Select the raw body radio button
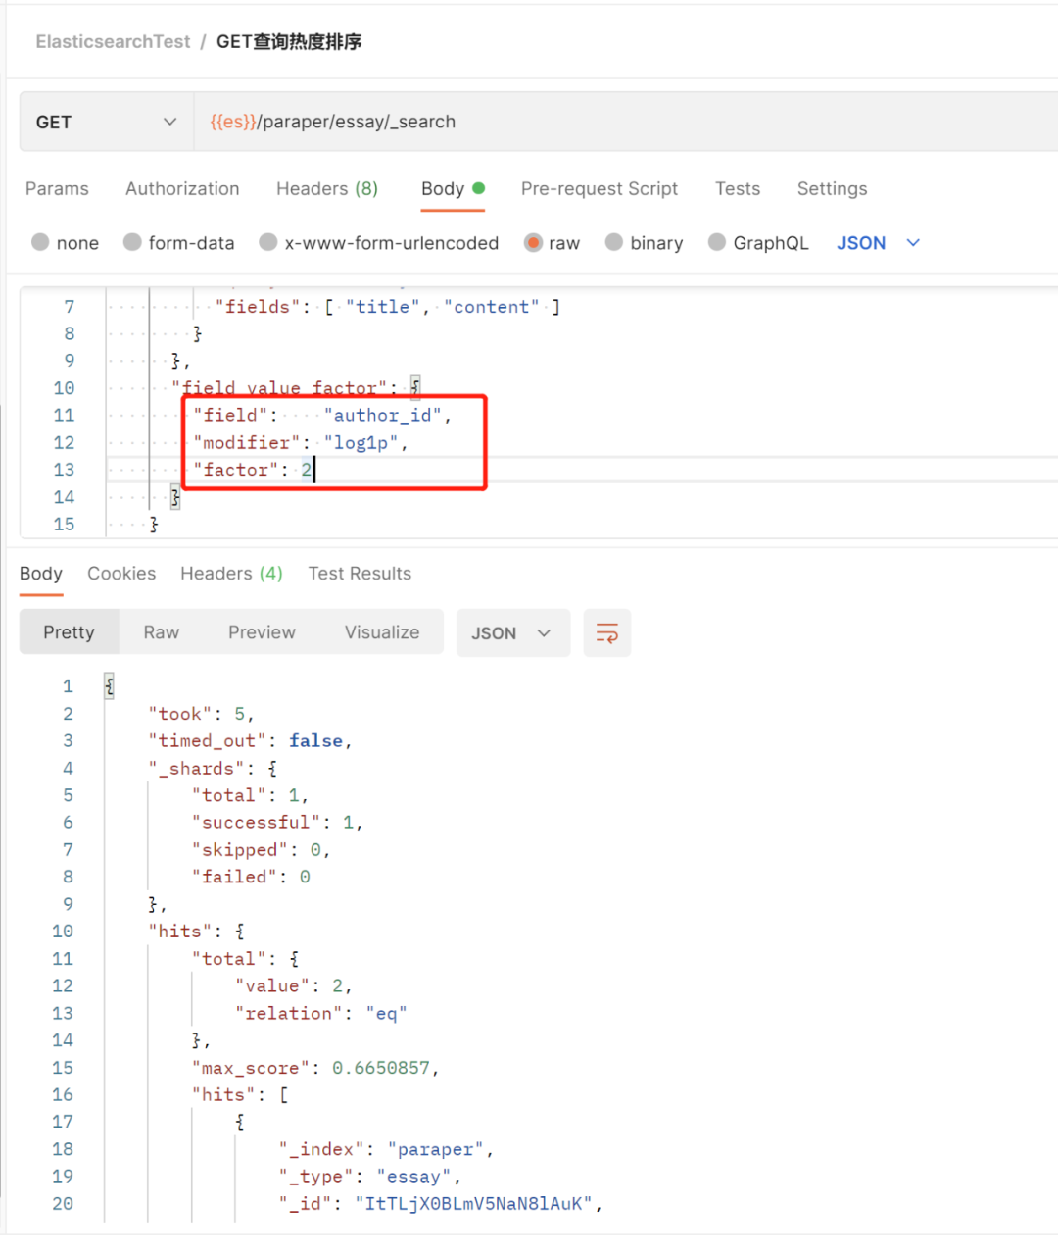The image size is (1058, 1260). 533,242
